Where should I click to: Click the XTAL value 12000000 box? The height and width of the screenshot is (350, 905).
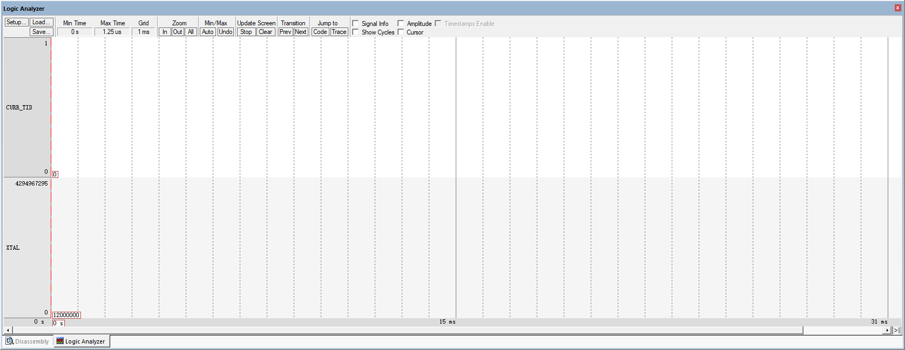pyautogui.click(x=66, y=315)
